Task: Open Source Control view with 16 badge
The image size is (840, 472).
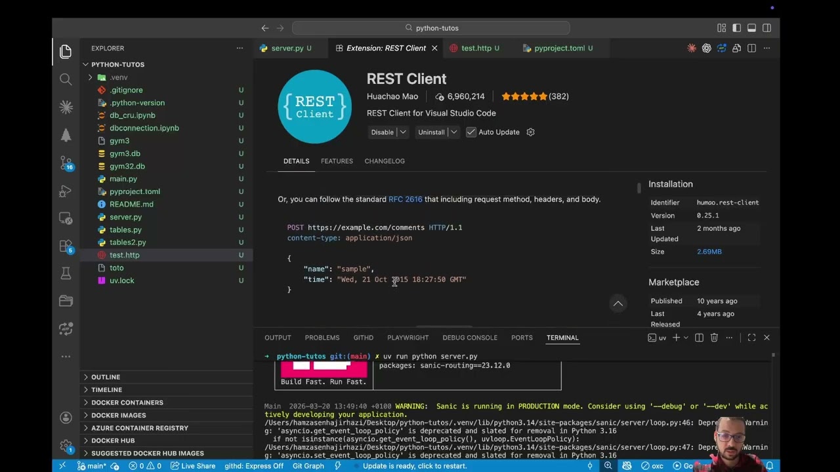Action: pyautogui.click(x=66, y=163)
